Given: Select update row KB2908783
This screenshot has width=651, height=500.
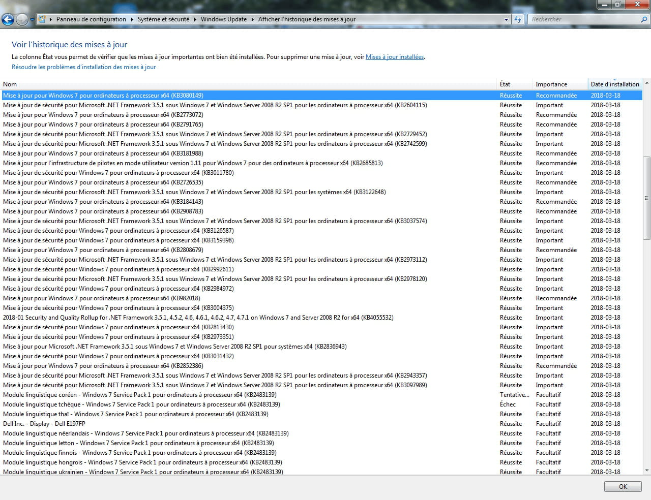Looking at the screenshot, I should click(x=321, y=211).
